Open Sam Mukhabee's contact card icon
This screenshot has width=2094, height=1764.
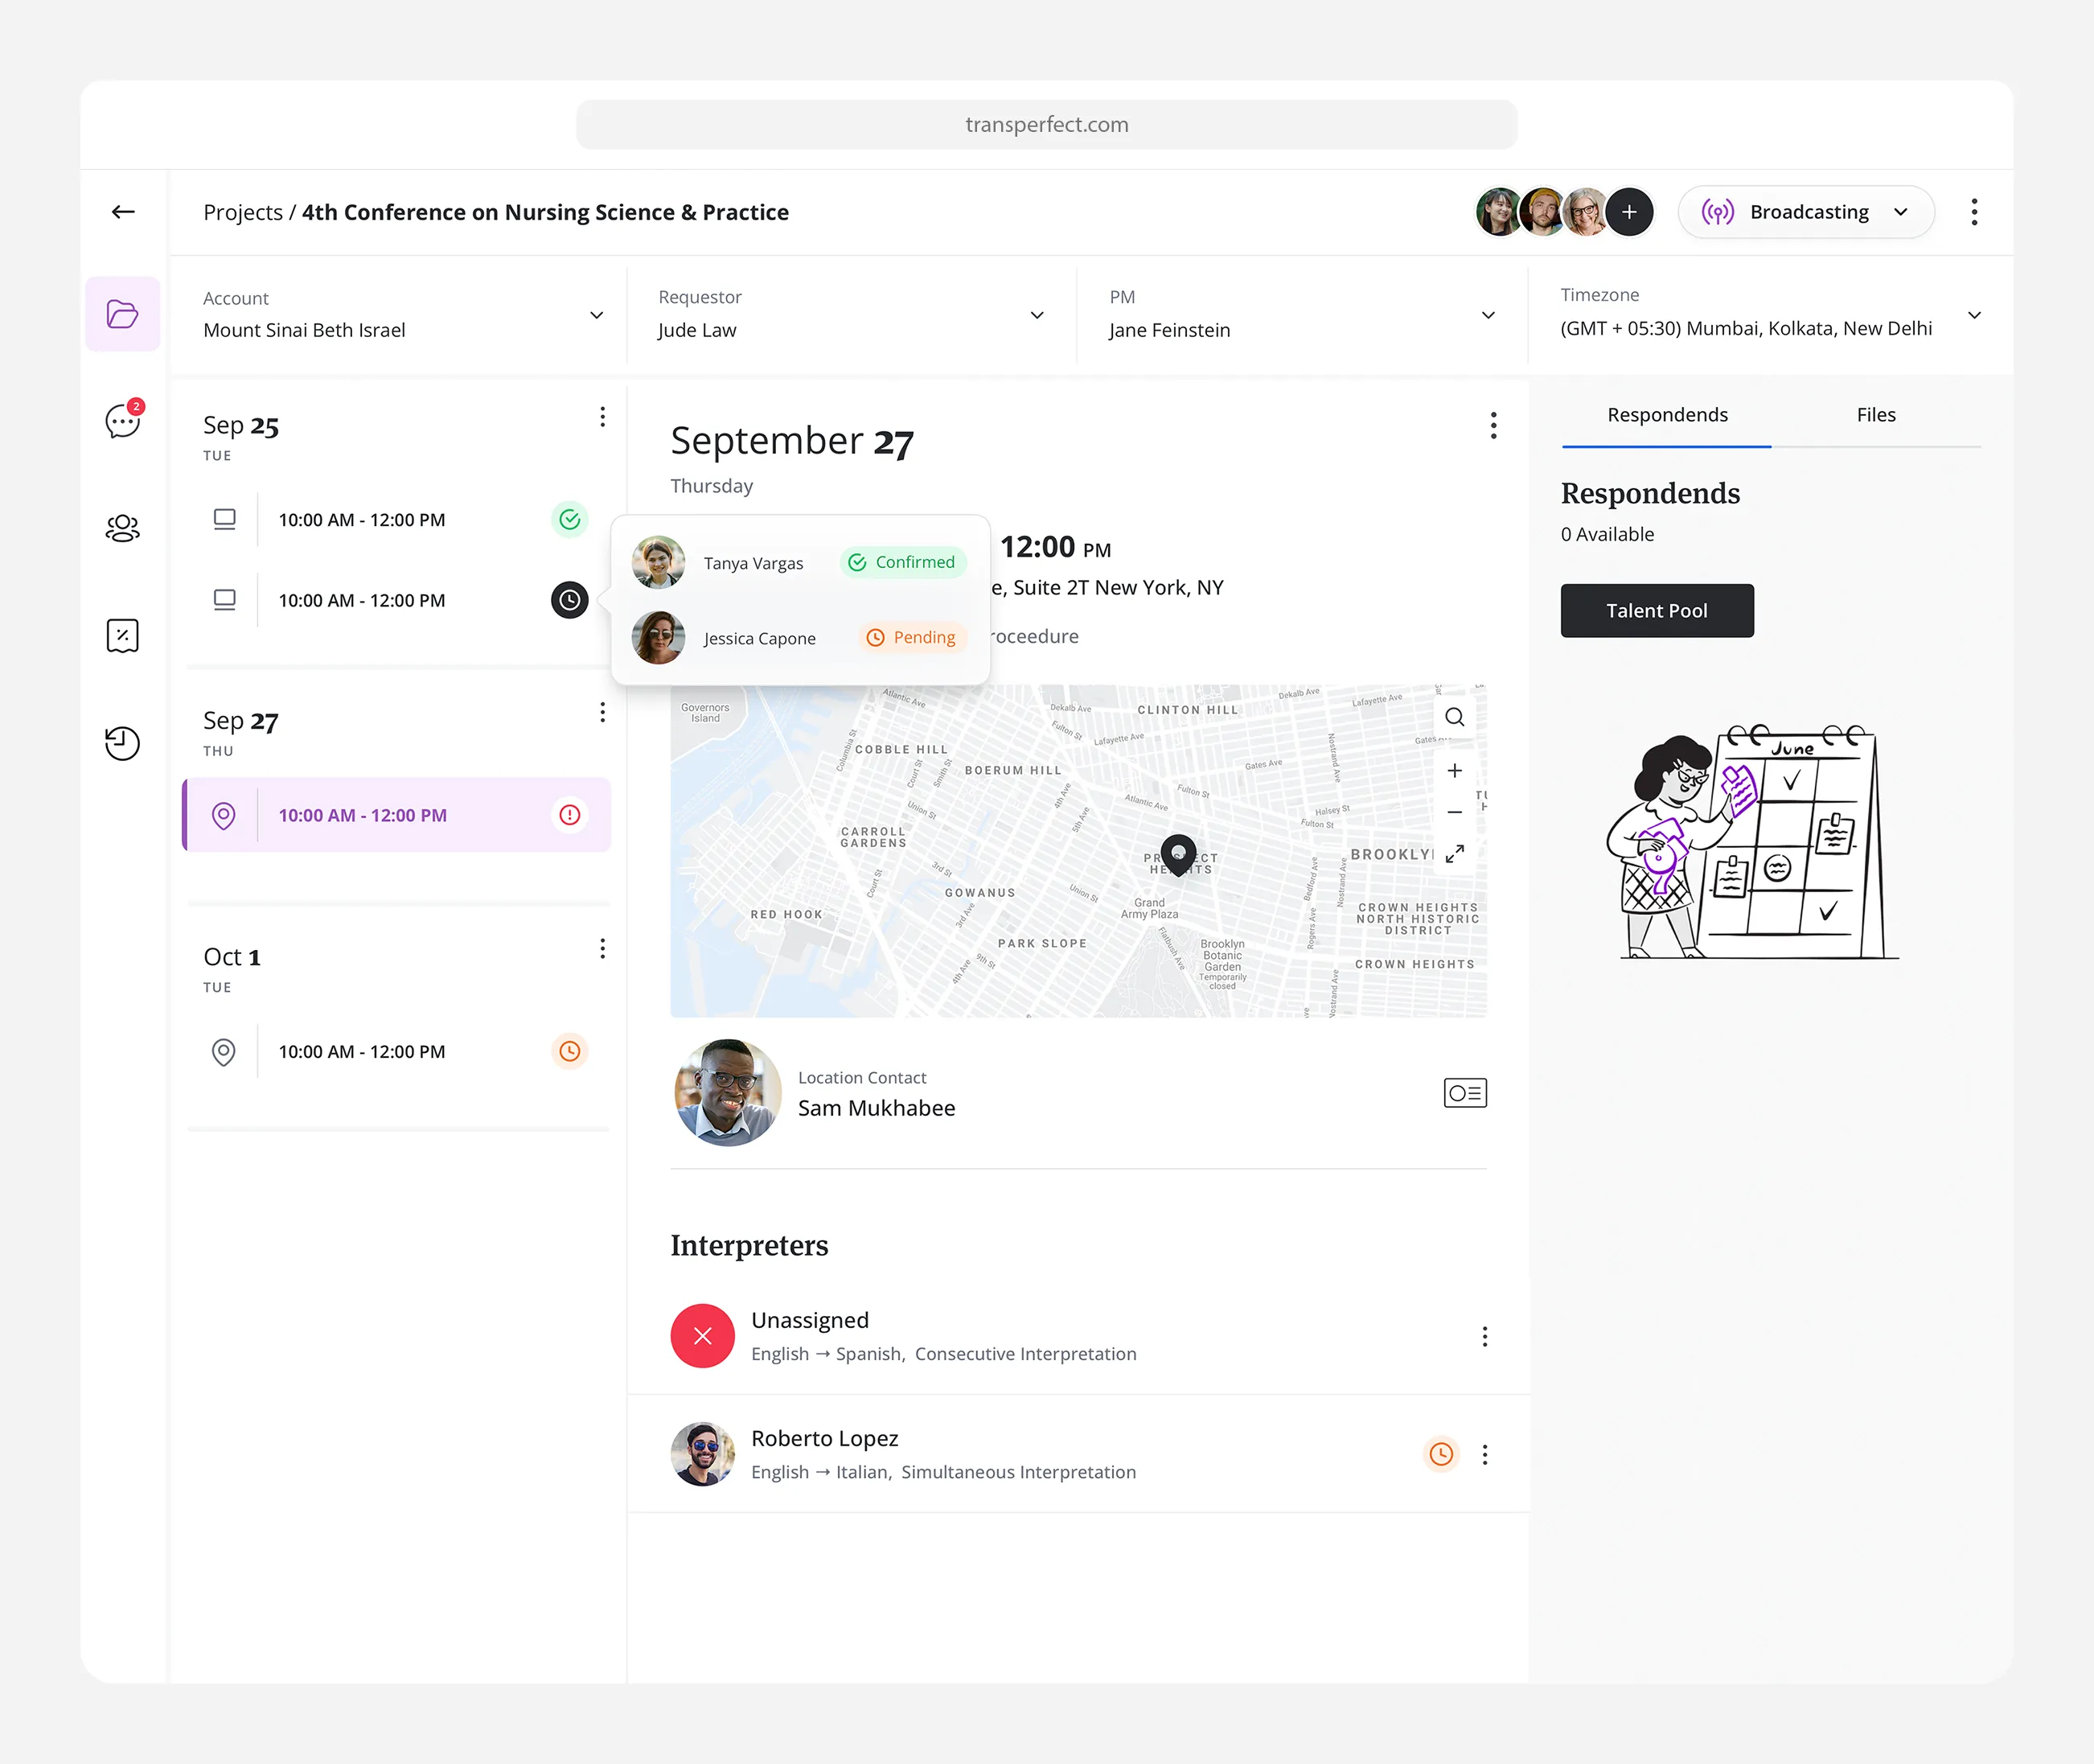[x=1464, y=1093]
